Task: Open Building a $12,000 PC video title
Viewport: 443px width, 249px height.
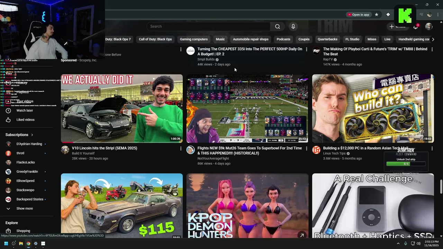Action: tap(366, 148)
